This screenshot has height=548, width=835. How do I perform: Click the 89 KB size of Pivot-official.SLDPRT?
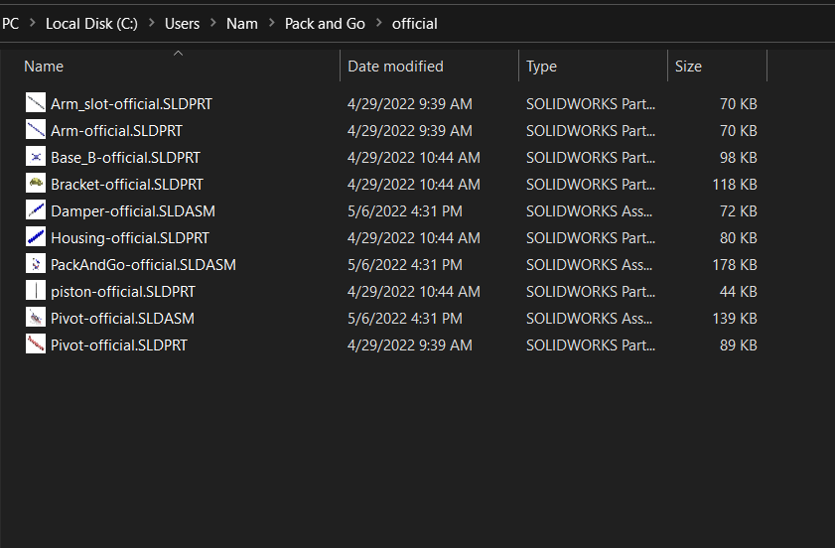point(739,345)
